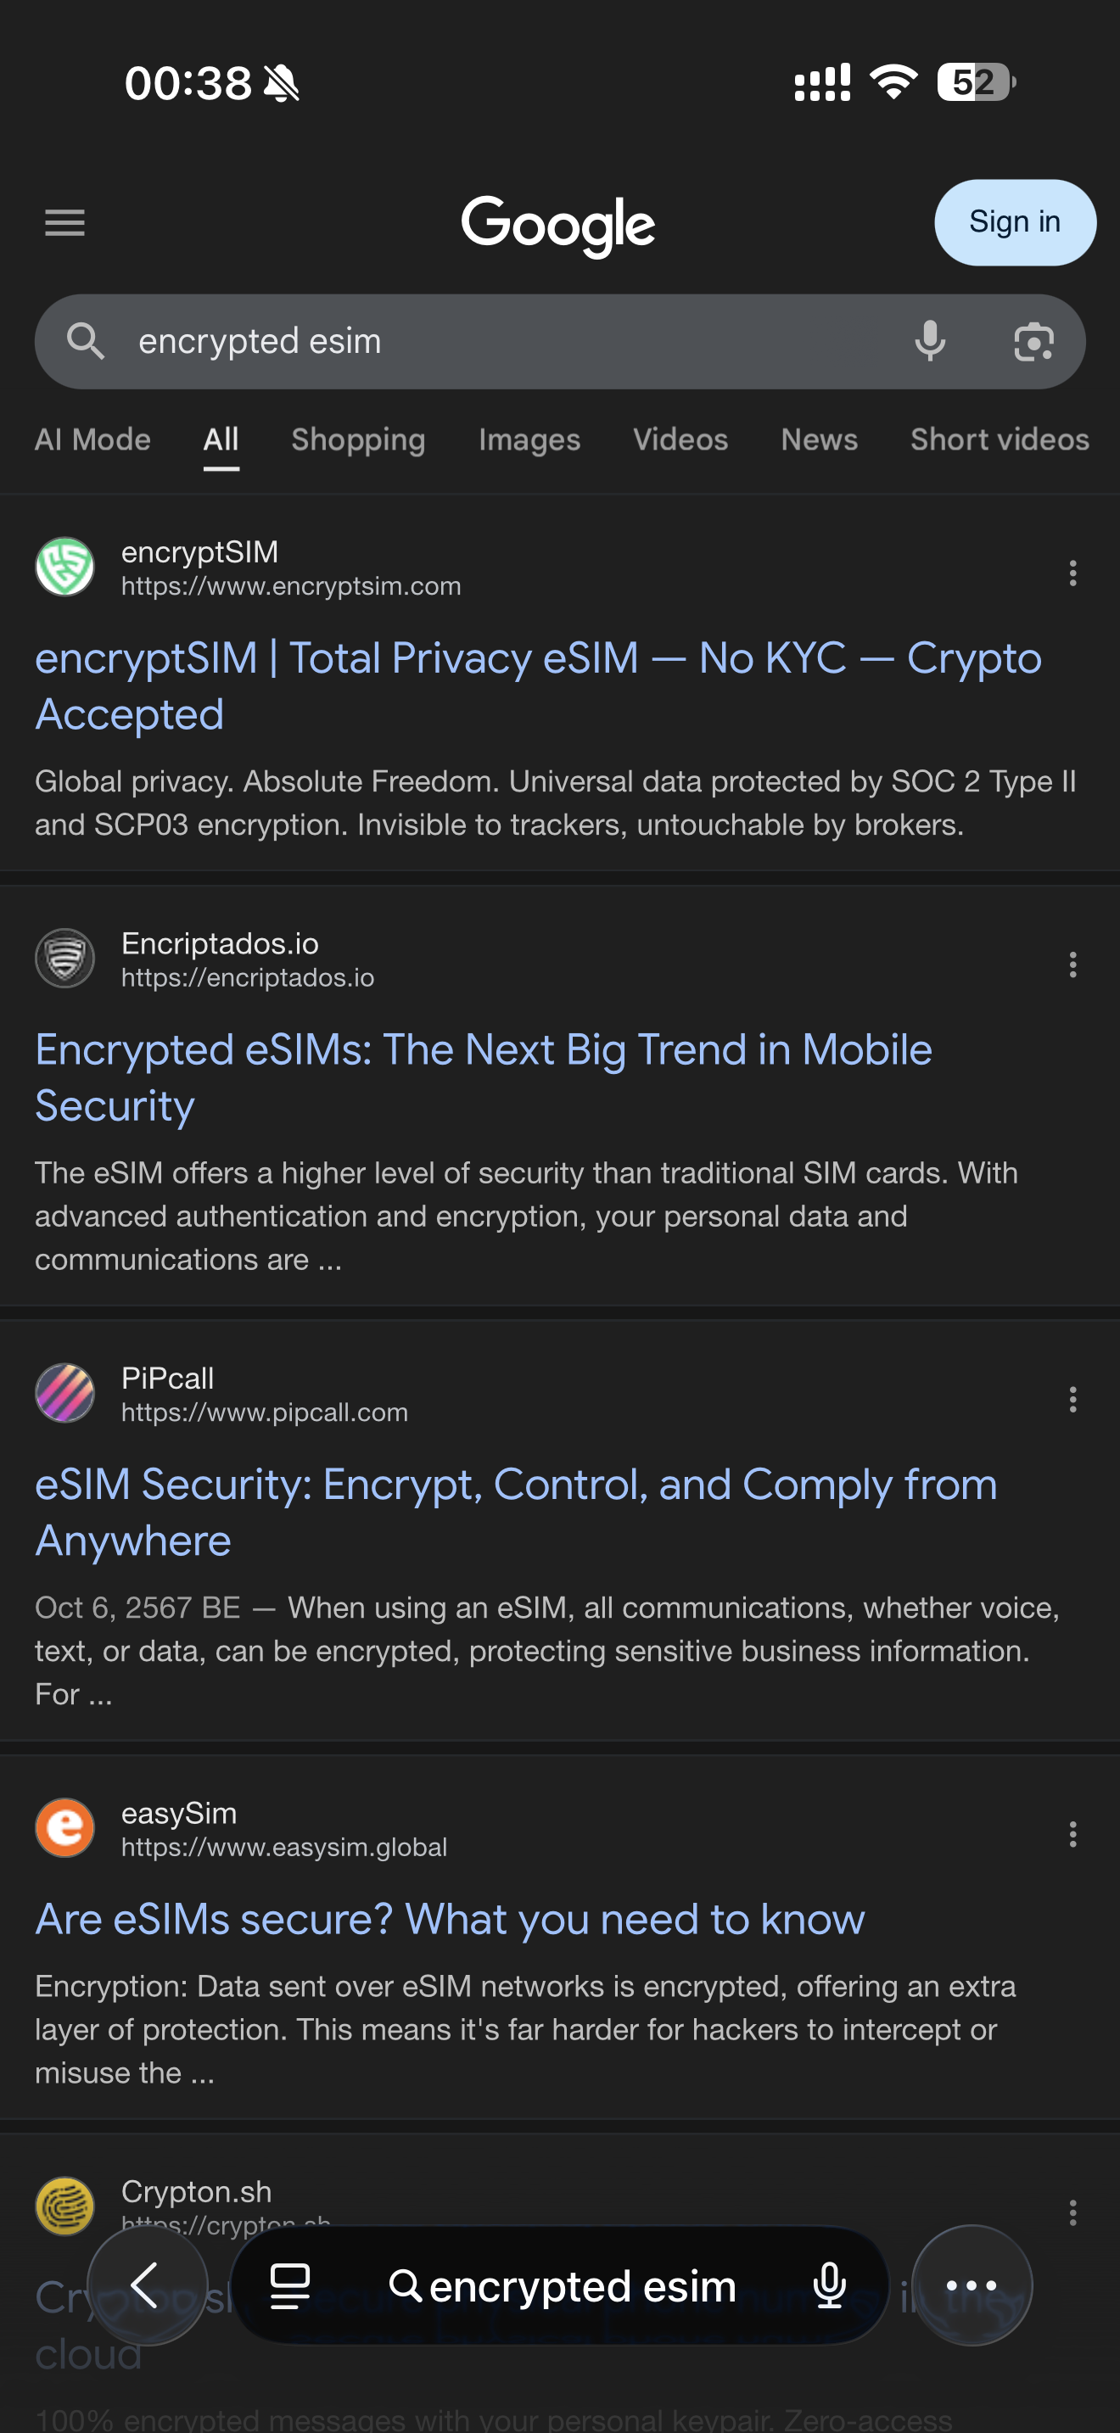
Task: Tap the Google logo
Action: [x=558, y=225]
